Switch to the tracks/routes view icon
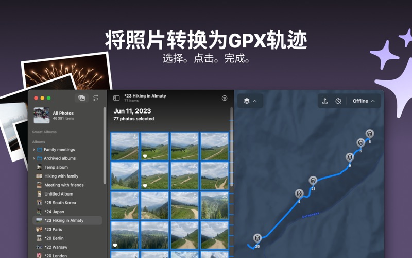 point(96,98)
